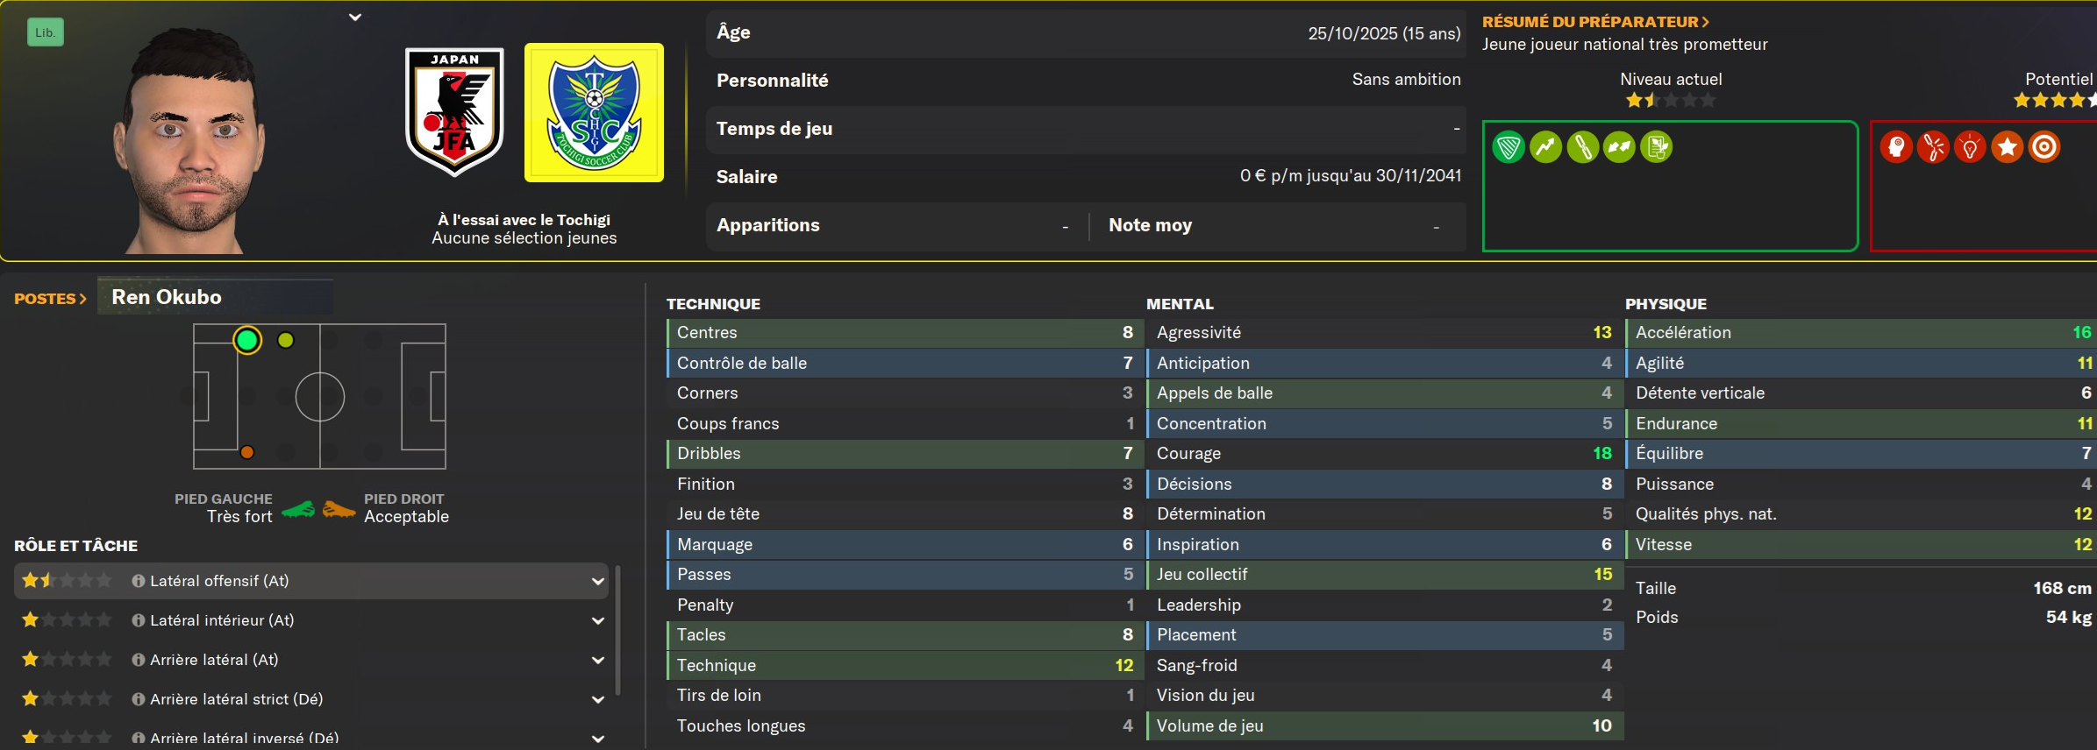Open the dropdown chevron above the player portrait
This screenshot has height=750, width=2097.
coord(355,17)
